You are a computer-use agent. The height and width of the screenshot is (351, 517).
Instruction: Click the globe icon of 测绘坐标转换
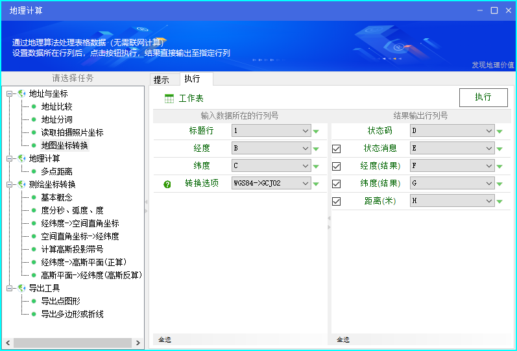coord(22,184)
